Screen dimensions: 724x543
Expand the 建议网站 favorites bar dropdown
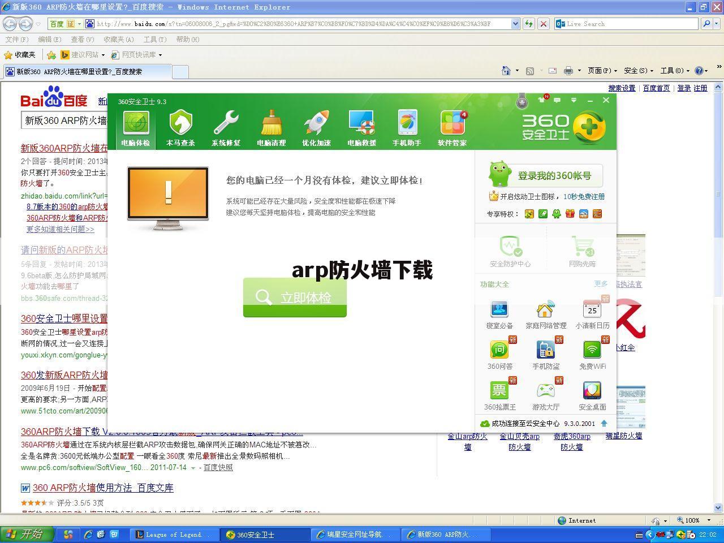[103, 55]
